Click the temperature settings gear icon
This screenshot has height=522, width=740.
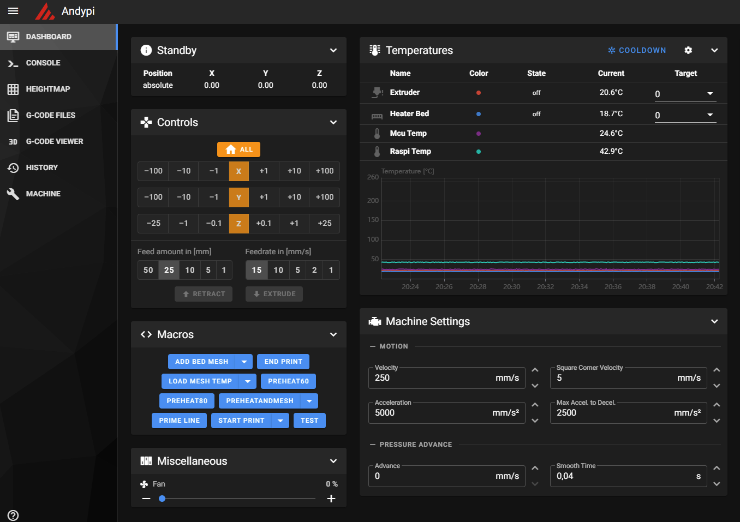point(688,50)
